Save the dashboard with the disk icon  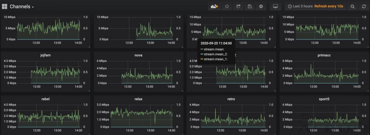coord(250,7)
